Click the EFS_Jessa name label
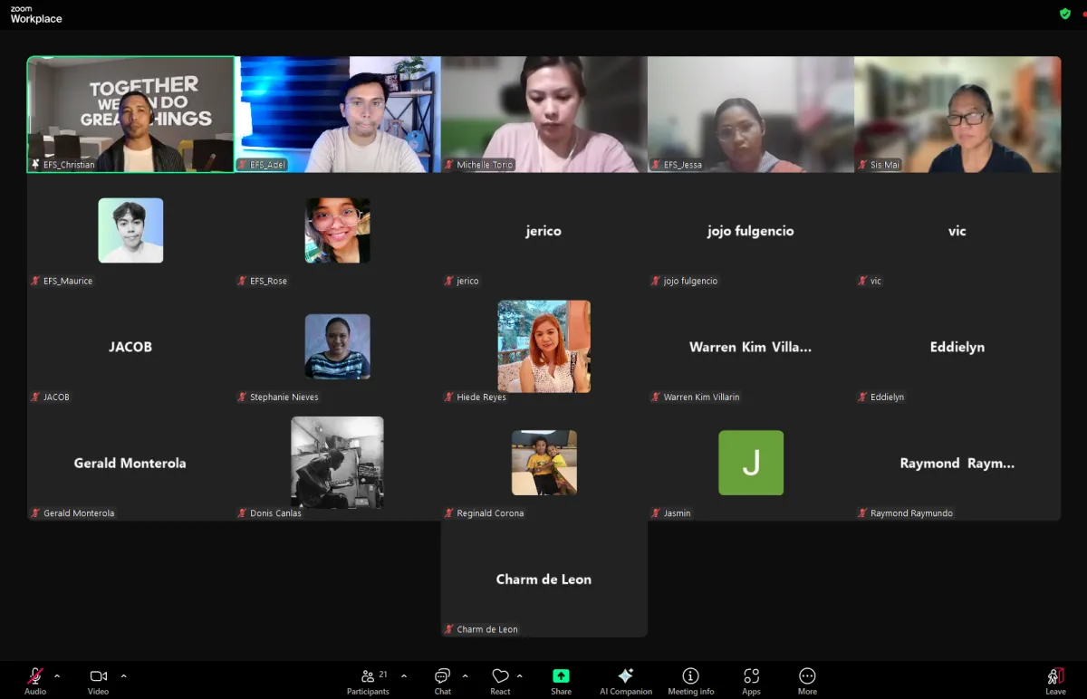 683,165
